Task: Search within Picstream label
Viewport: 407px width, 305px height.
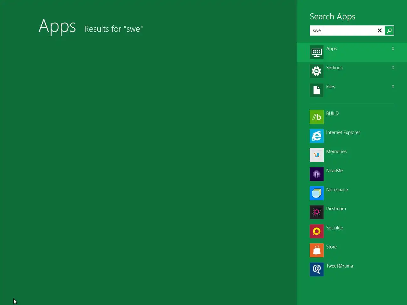Action: click(336, 209)
